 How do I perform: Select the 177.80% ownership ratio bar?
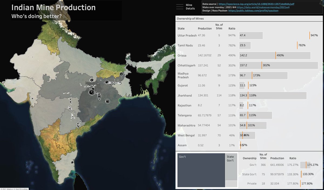pos(301,184)
